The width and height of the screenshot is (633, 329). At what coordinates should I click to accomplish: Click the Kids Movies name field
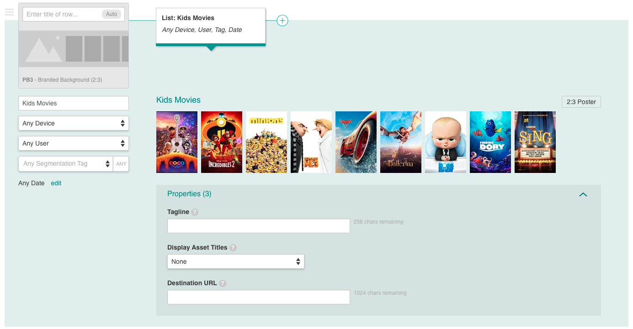click(x=74, y=103)
